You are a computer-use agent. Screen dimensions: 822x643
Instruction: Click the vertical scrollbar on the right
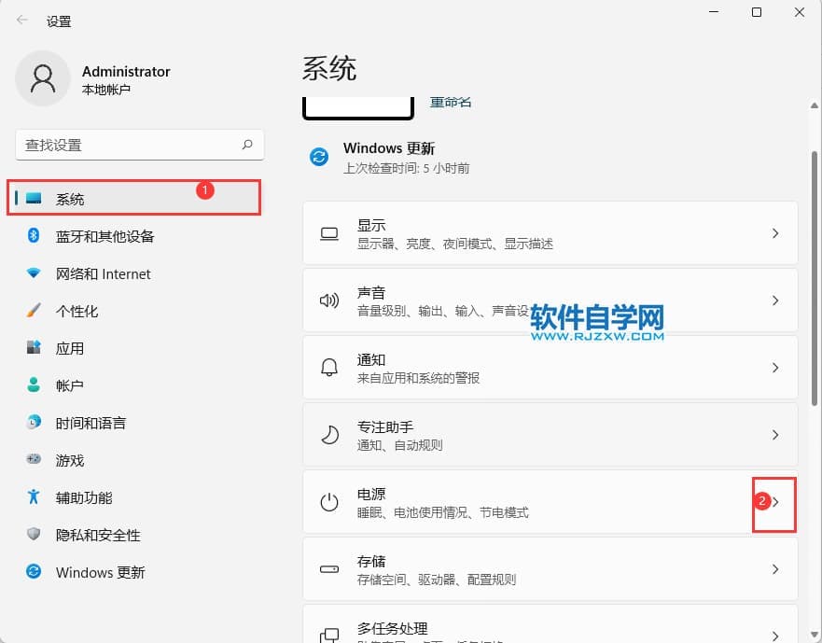[815, 280]
